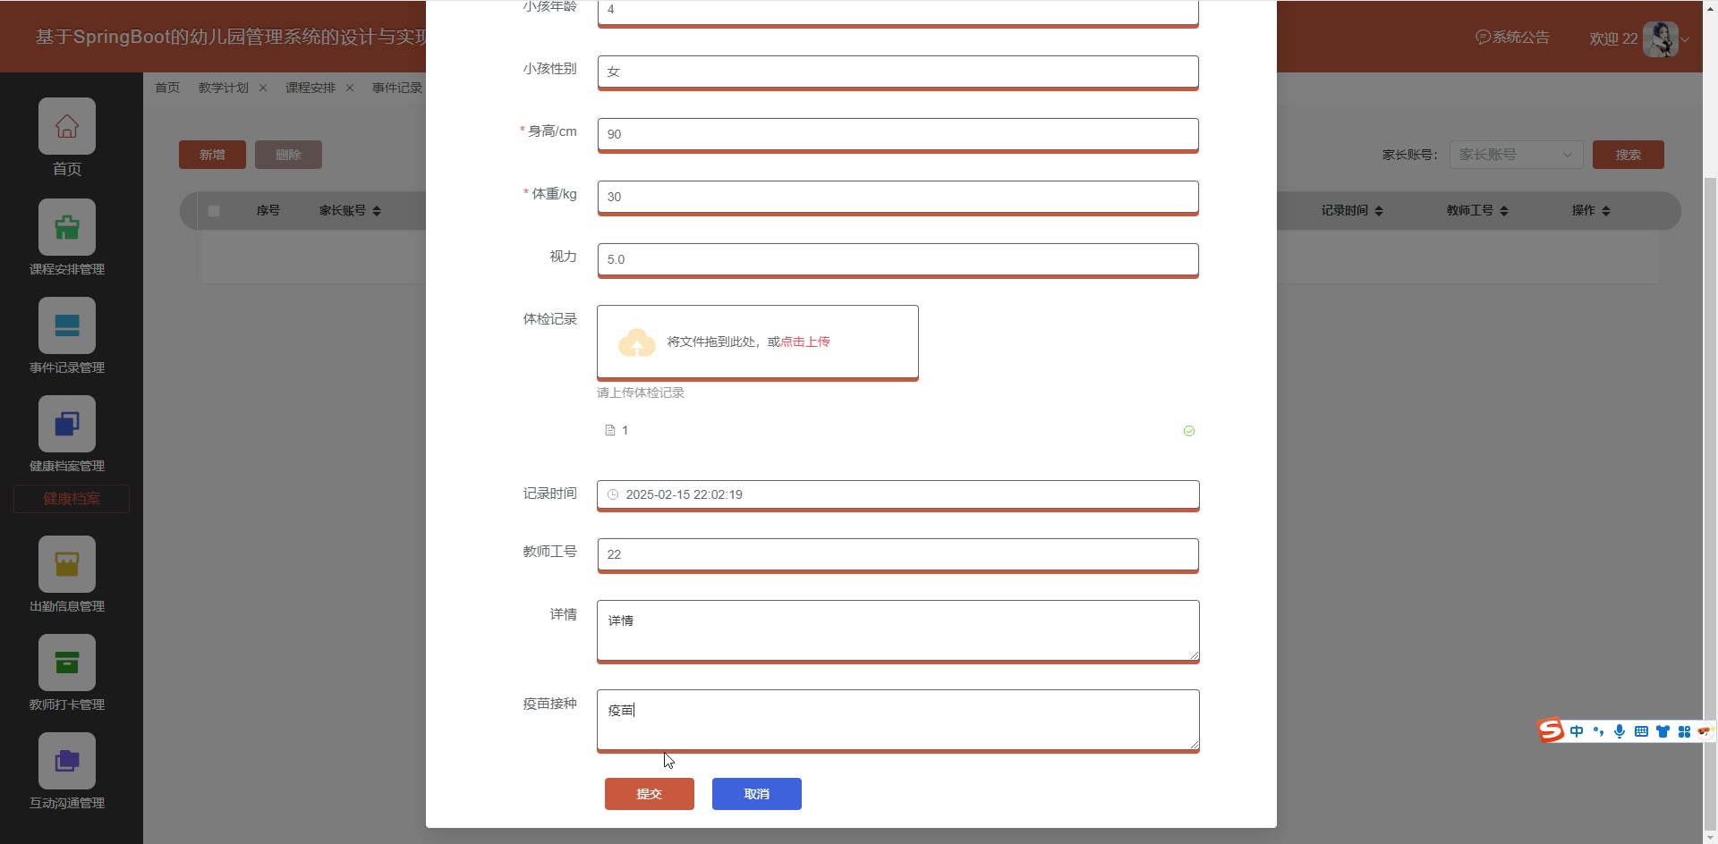Screen dimensions: 1718x844
Task: Open 课程安排管理 sidebar icon
Action: pos(67,227)
